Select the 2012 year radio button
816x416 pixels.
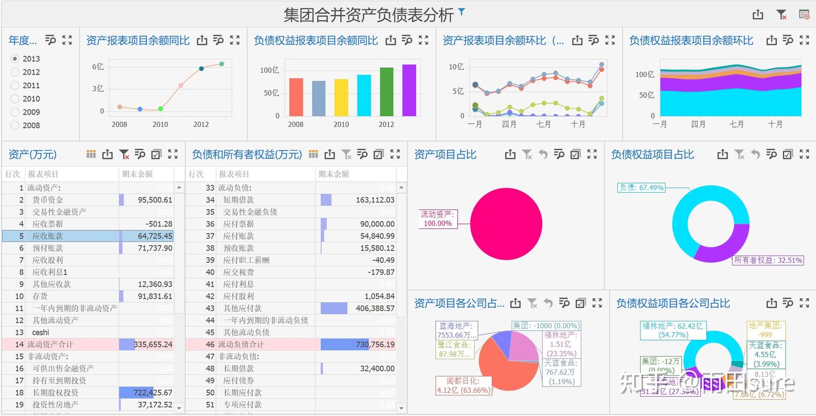[x=15, y=72]
